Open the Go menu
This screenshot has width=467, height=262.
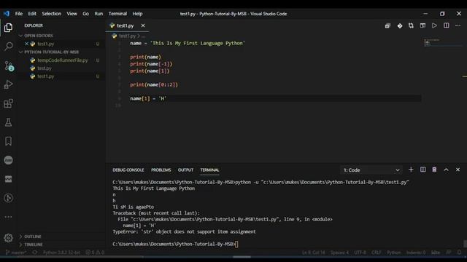[x=86, y=14]
